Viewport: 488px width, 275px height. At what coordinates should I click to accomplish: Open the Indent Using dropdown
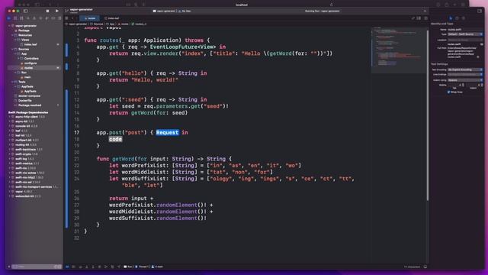coord(465,80)
